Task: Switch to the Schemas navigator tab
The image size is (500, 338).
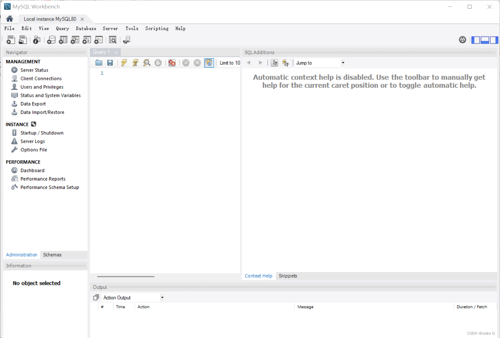Action: coord(52,255)
